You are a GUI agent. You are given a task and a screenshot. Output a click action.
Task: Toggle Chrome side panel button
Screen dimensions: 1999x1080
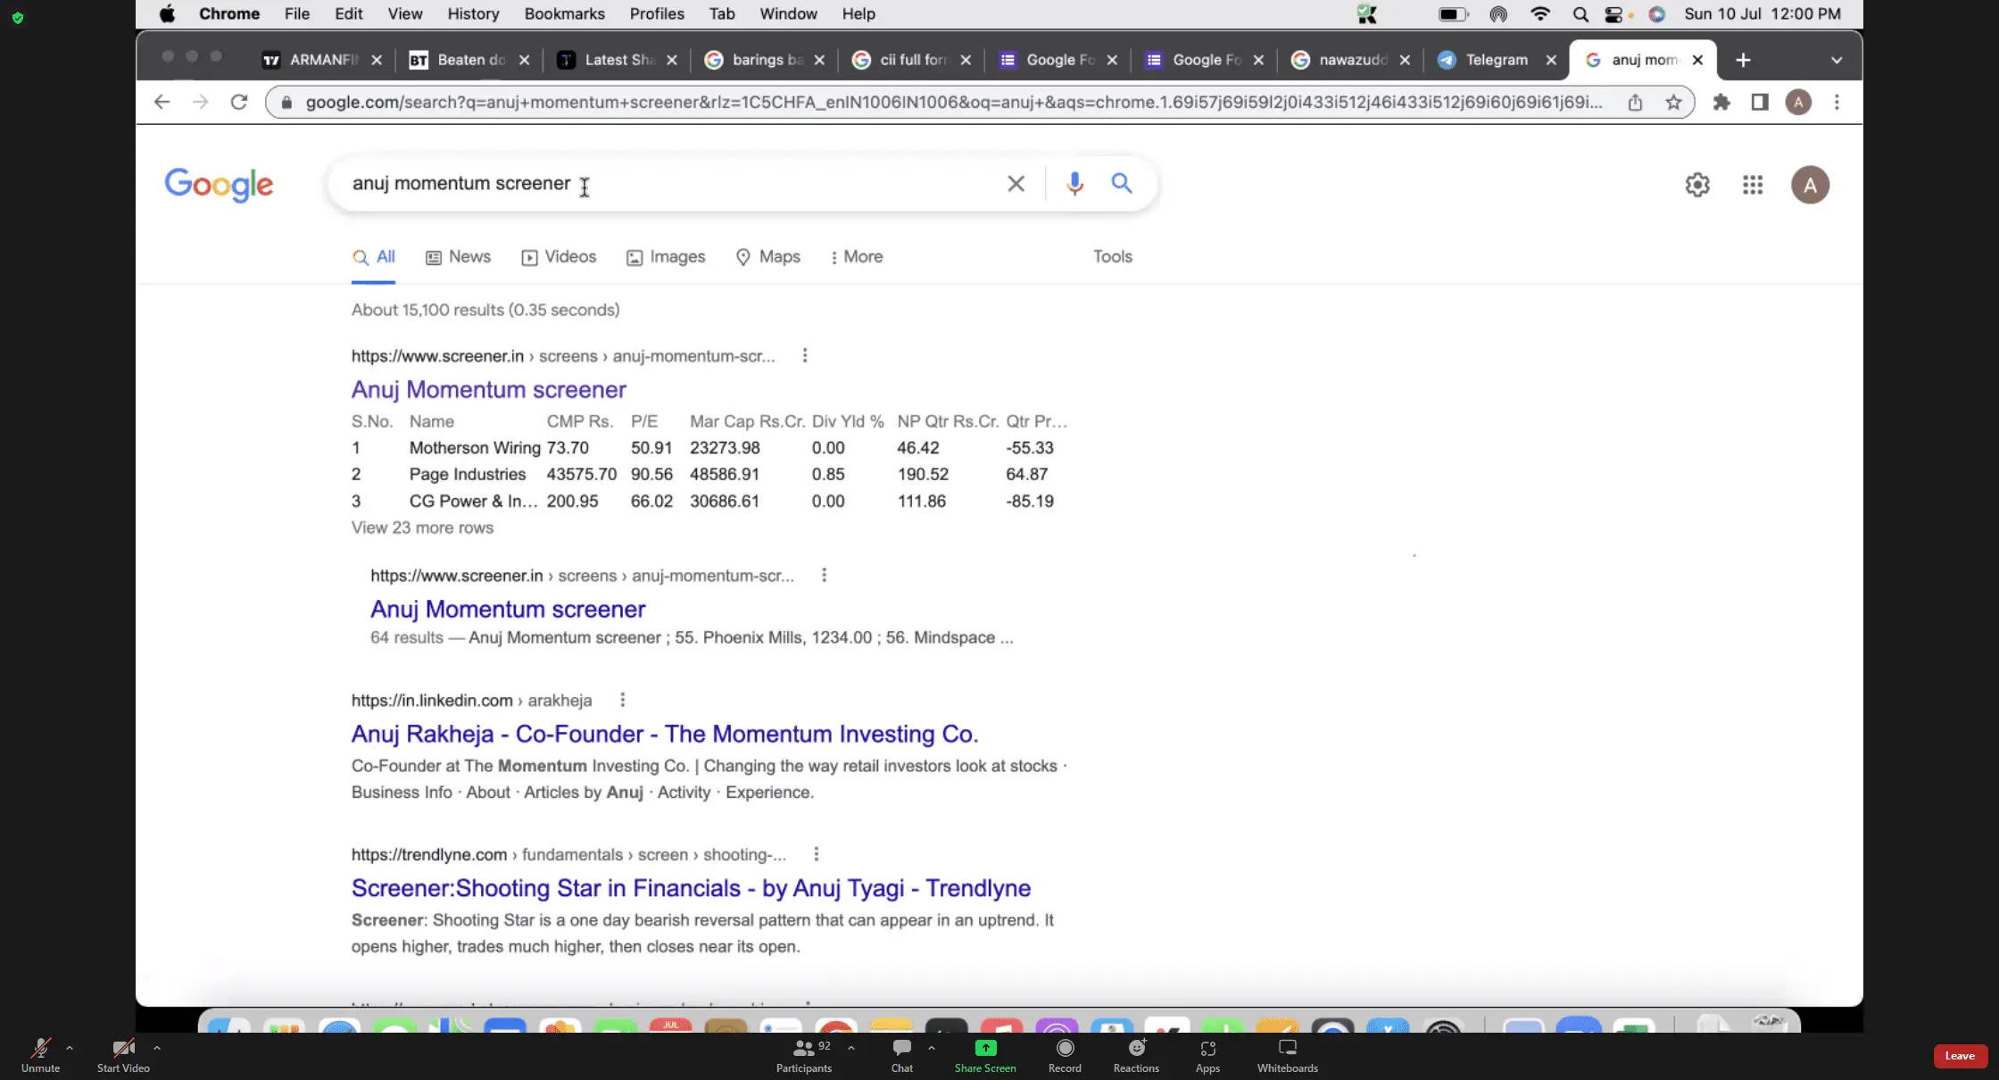(x=1759, y=103)
